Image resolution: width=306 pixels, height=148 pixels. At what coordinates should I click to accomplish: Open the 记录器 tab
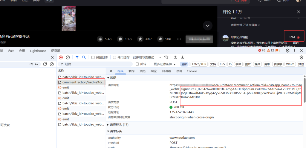[x=56, y=51]
